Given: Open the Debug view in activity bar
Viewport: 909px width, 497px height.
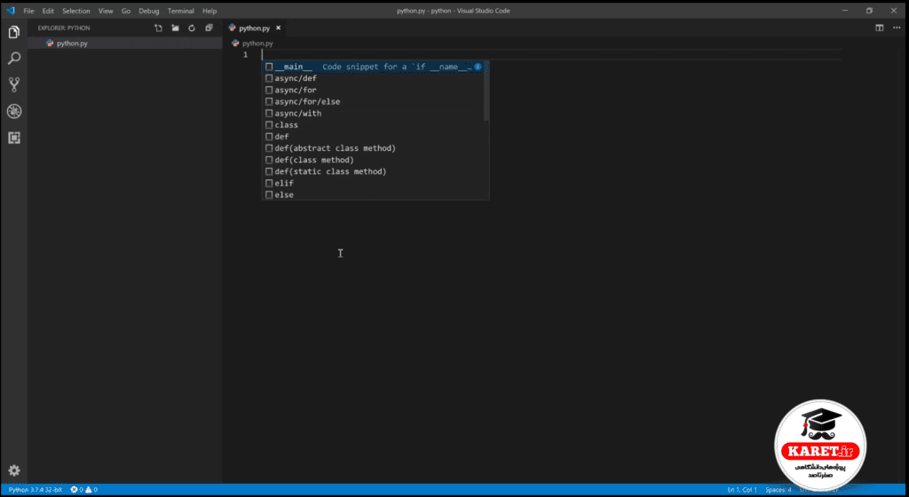Looking at the screenshot, I should point(14,111).
